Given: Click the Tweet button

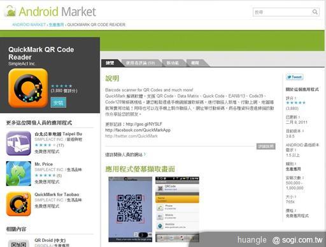Looking at the screenshot, I should click(294, 77).
